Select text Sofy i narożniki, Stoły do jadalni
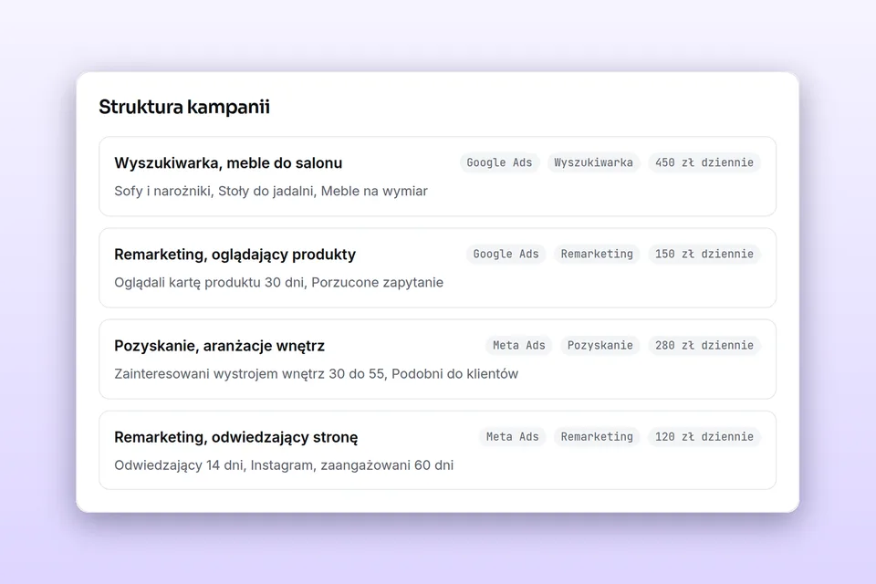The width and height of the screenshot is (876, 584). [x=215, y=191]
